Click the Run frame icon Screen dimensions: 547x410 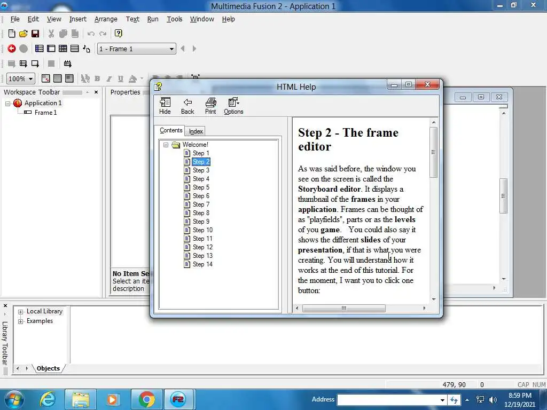pos(35,64)
